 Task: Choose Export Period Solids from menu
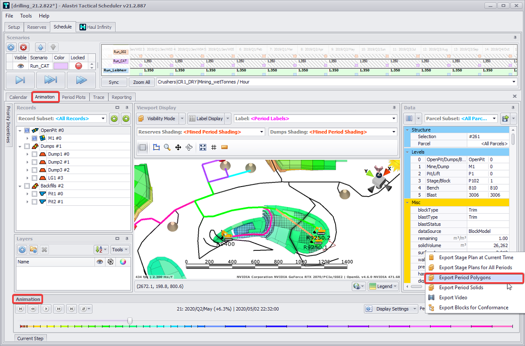point(461,287)
